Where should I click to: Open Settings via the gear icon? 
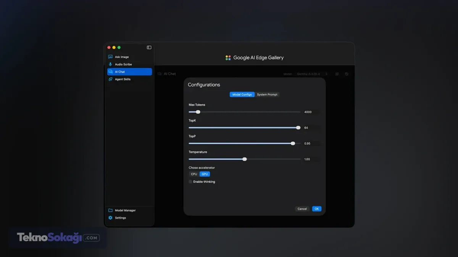coord(110,218)
